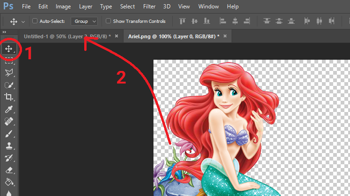Image resolution: width=350 pixels, height=196 pixels.
Task: Click Align Top Edges icon
Action: 182,21
